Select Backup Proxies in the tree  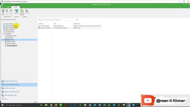(9, 24)
